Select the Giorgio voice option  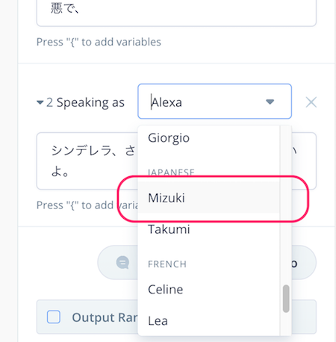[208, 137]
